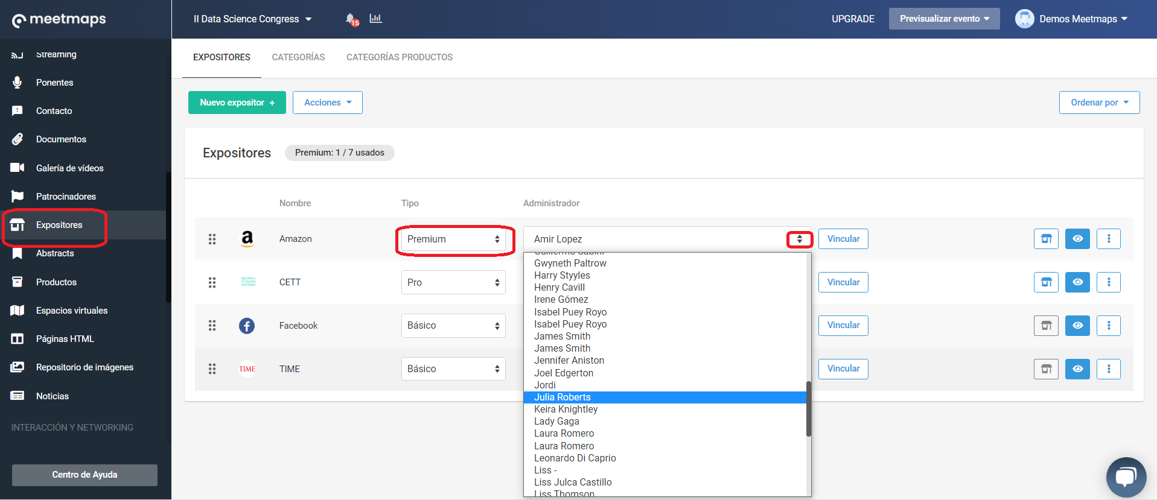Click the TIME store icon button
The image size is (1157, 500).
pos(1046,369)
